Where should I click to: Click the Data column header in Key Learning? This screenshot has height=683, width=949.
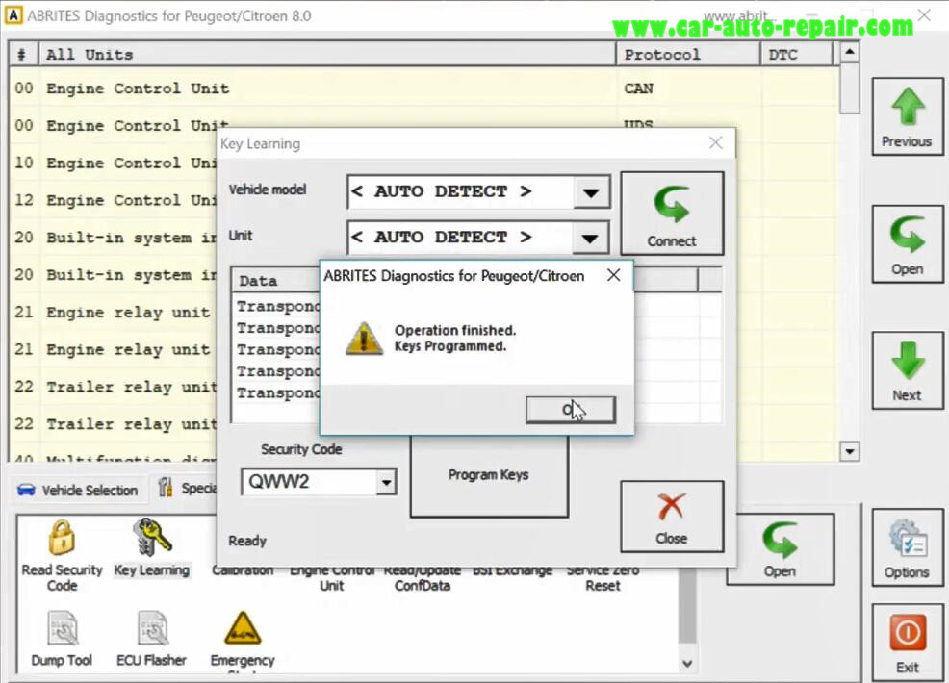(276, 281)
